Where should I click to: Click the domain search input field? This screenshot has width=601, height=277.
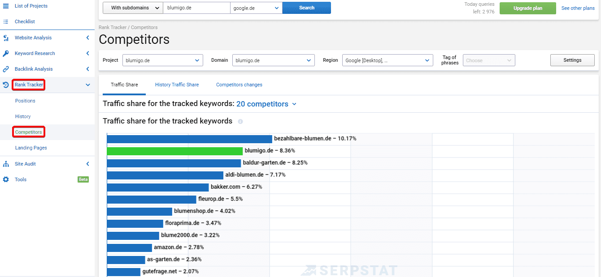coord(196,8)
